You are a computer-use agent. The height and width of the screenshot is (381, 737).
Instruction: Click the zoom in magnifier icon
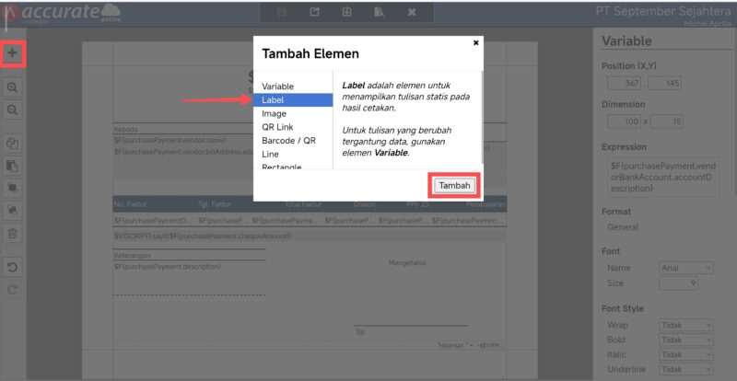12,87
